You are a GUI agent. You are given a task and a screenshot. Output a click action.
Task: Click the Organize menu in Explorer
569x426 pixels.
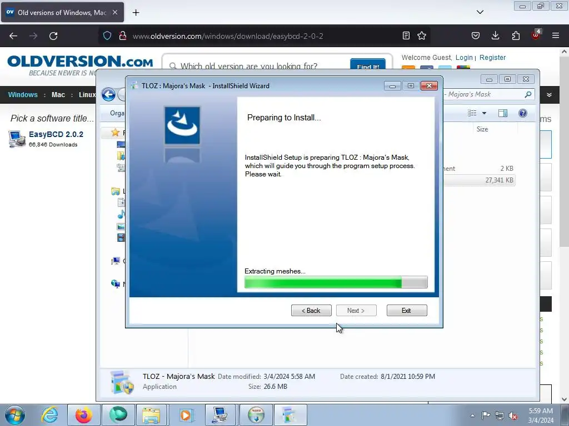coord(117,113)
